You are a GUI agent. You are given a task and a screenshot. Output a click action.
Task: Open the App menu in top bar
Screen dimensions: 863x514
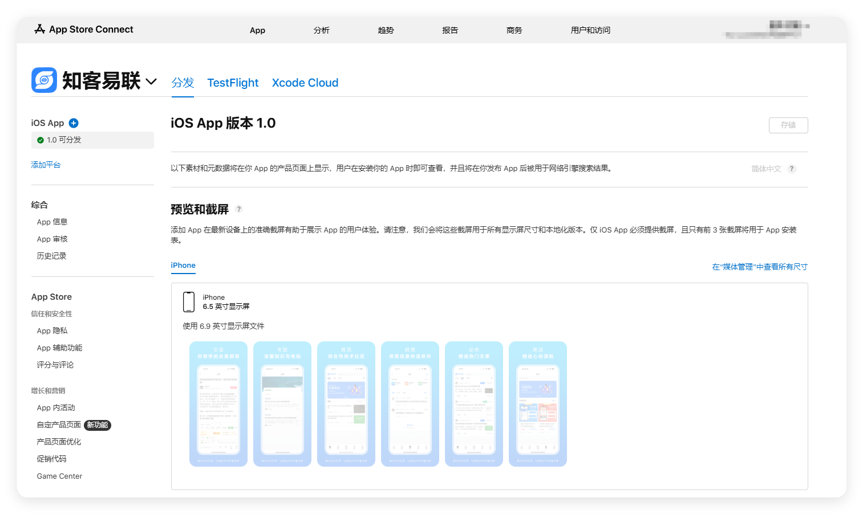(257, 30)
